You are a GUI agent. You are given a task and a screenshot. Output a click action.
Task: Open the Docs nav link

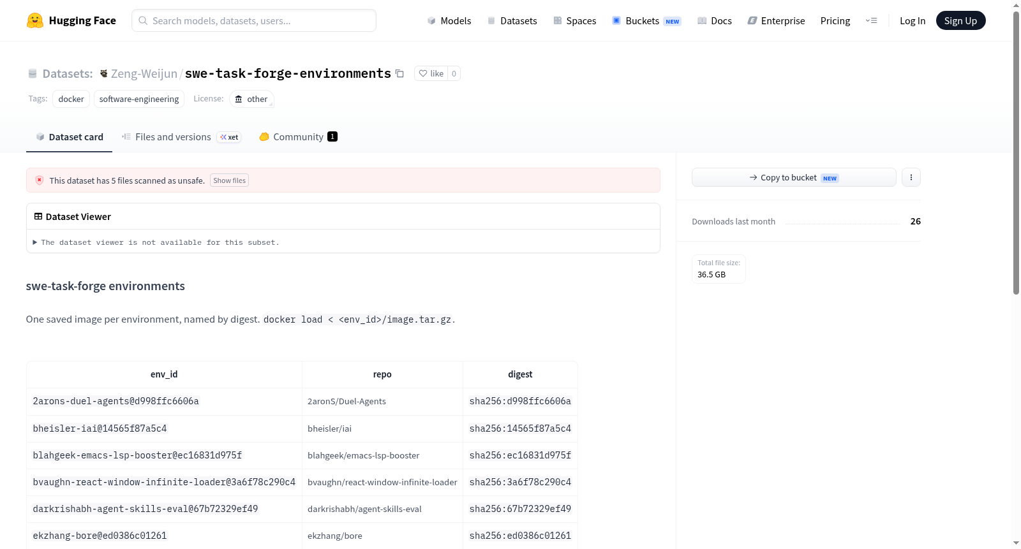click(714, 20)
